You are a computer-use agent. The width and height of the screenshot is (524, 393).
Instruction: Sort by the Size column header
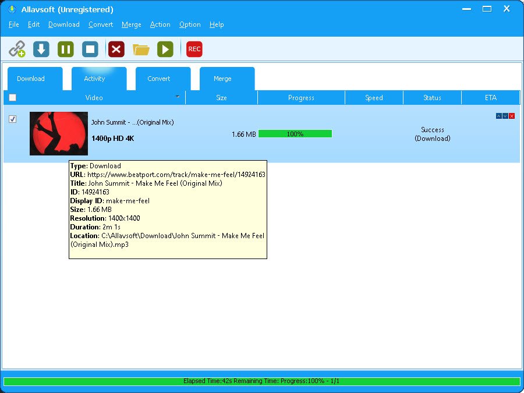pyautogui.click(x=222, y=98)
